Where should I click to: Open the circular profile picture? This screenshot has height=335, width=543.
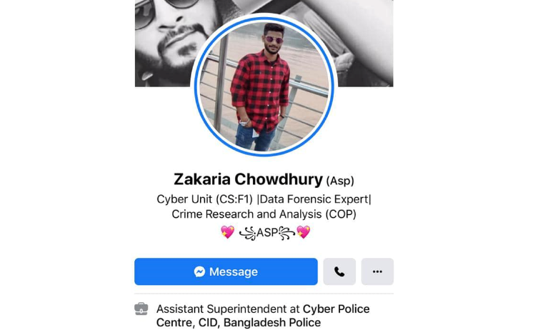click(264, 86)
